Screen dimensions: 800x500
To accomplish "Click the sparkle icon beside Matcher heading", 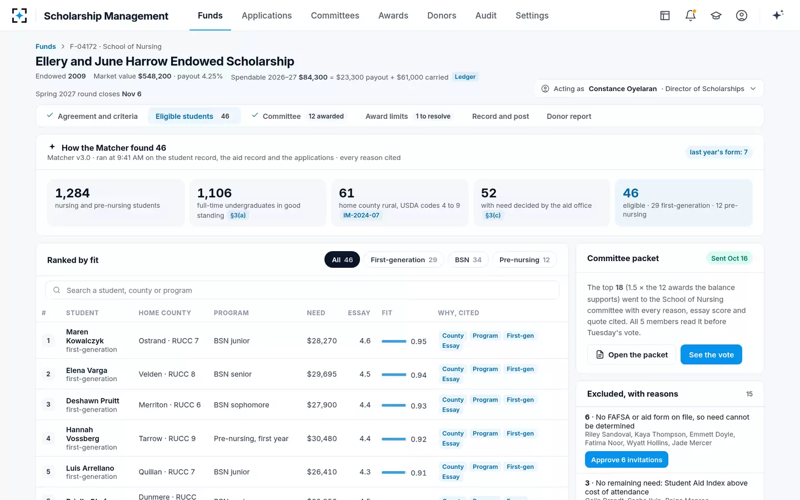I will (x=52, y=147).
